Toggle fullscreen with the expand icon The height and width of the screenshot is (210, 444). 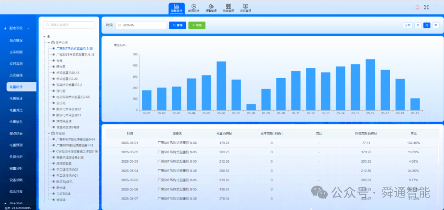click(x=426, y=7)
